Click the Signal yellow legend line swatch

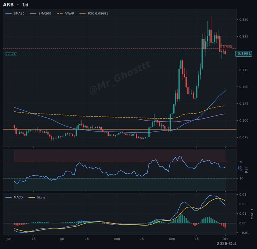tap(32, 197)
